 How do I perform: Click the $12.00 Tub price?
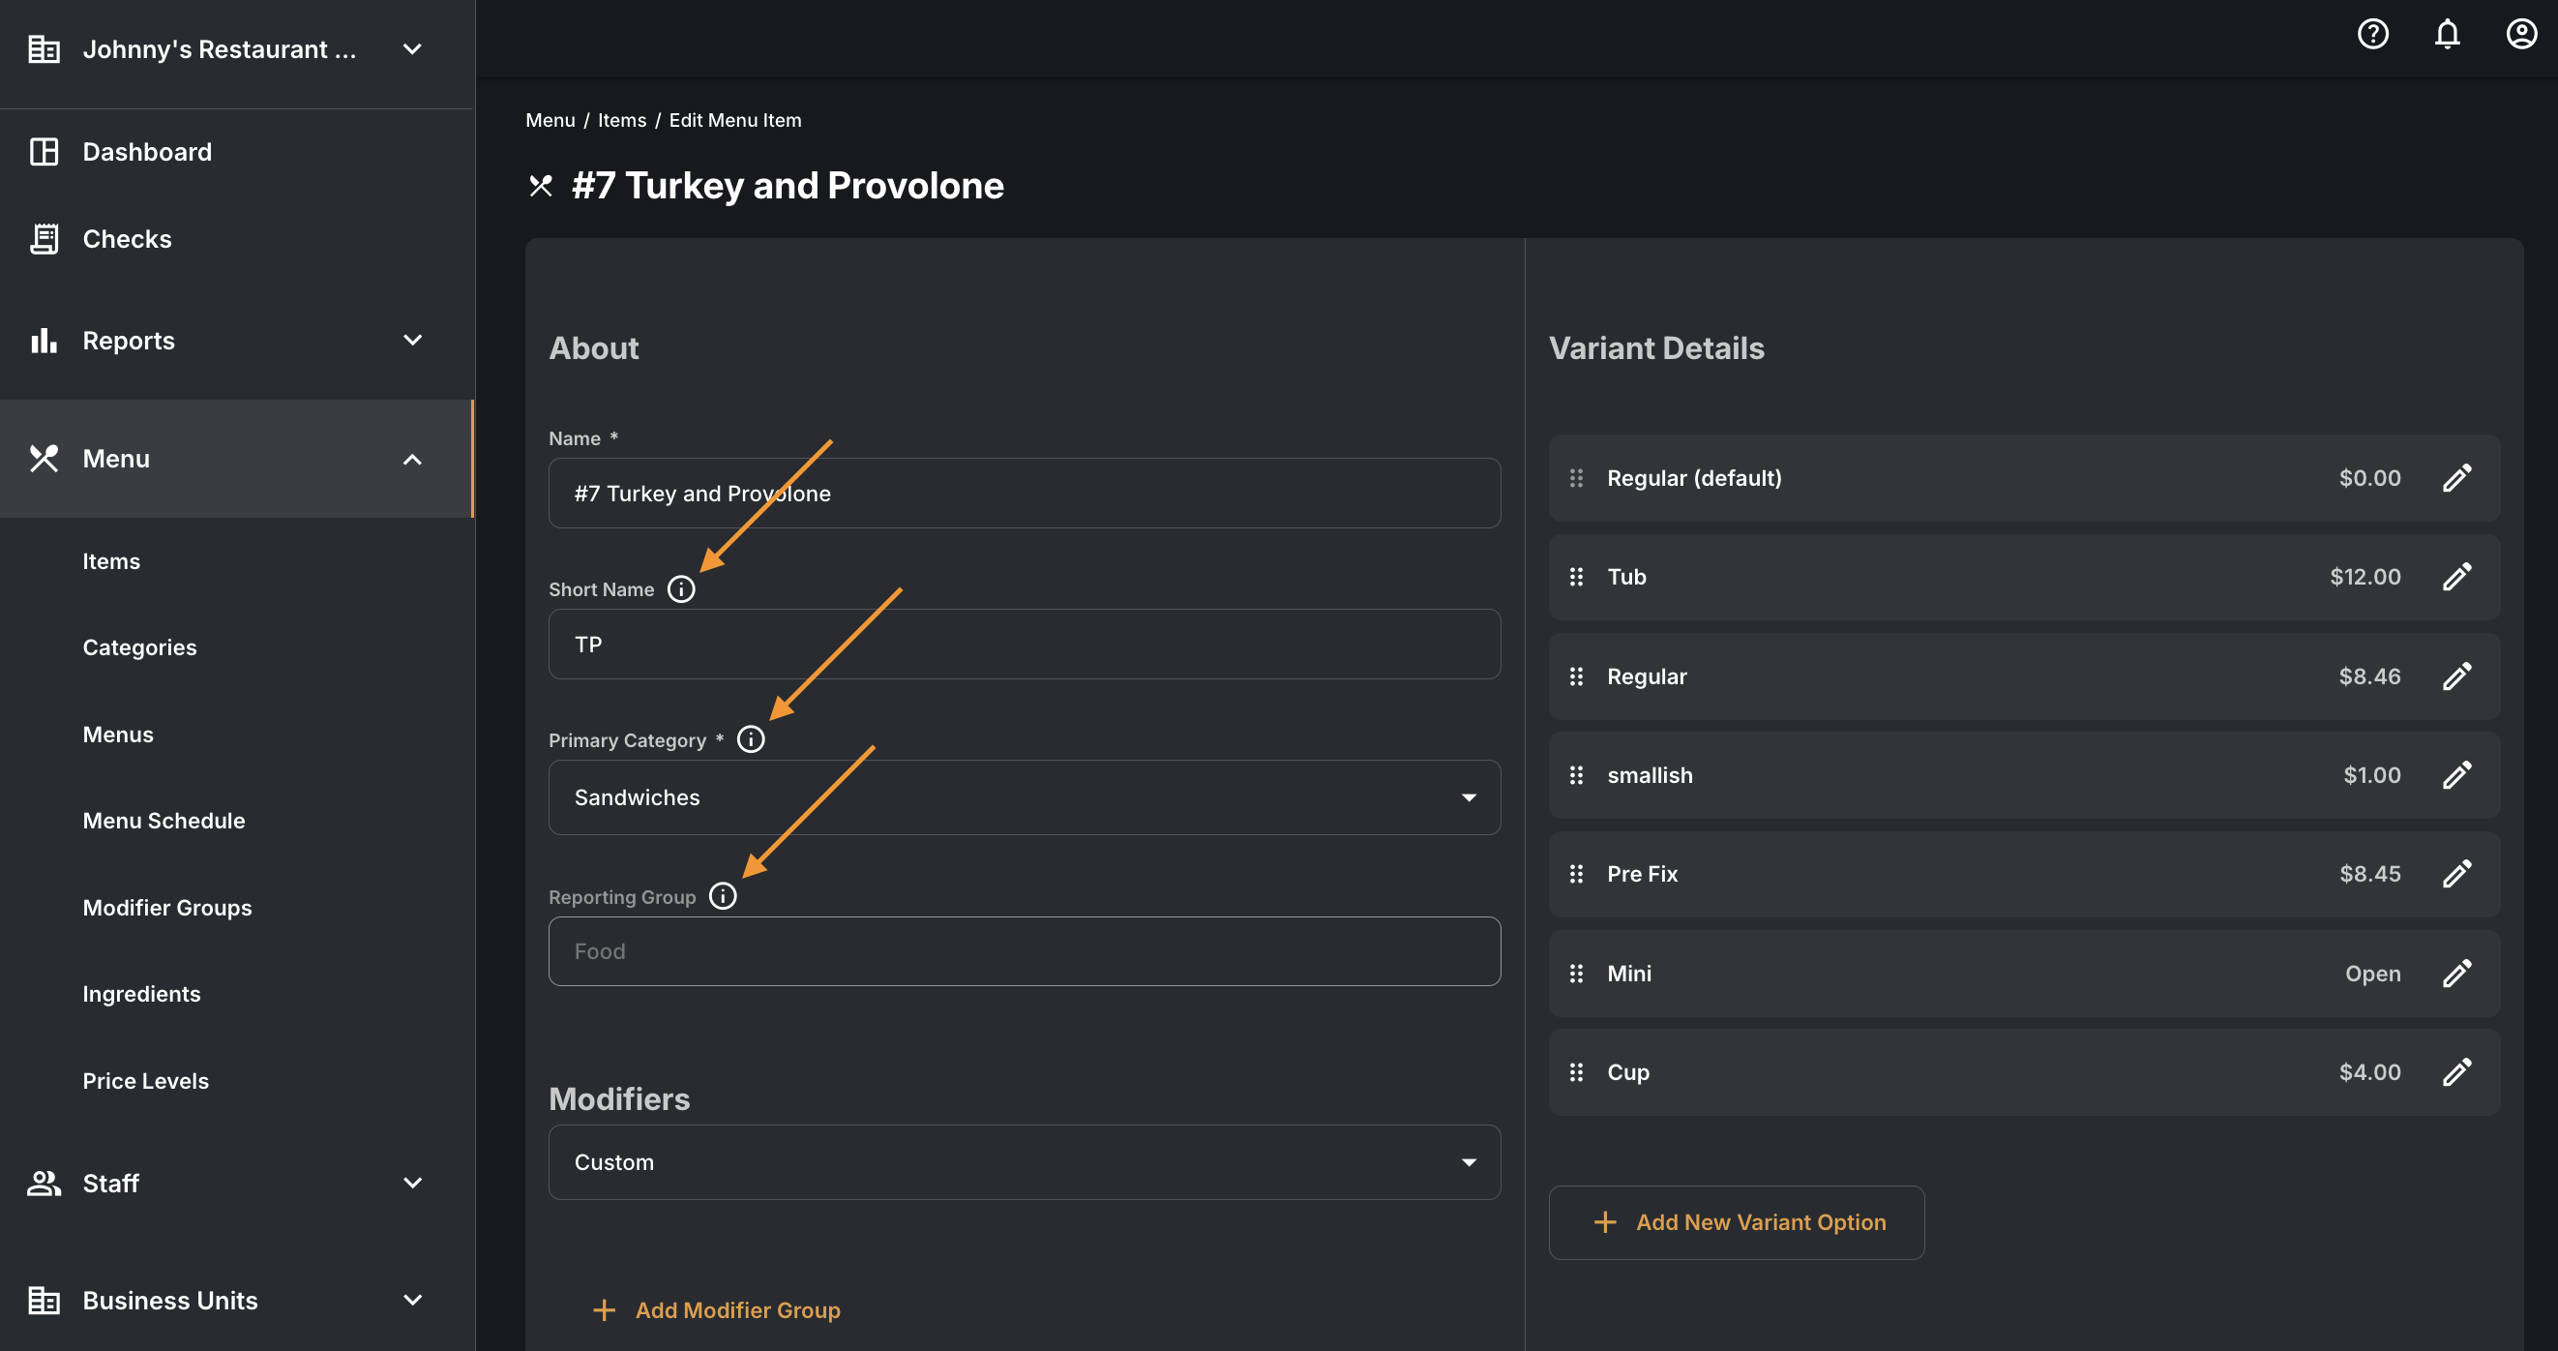pyautogui.click(x=2365, y=577)
